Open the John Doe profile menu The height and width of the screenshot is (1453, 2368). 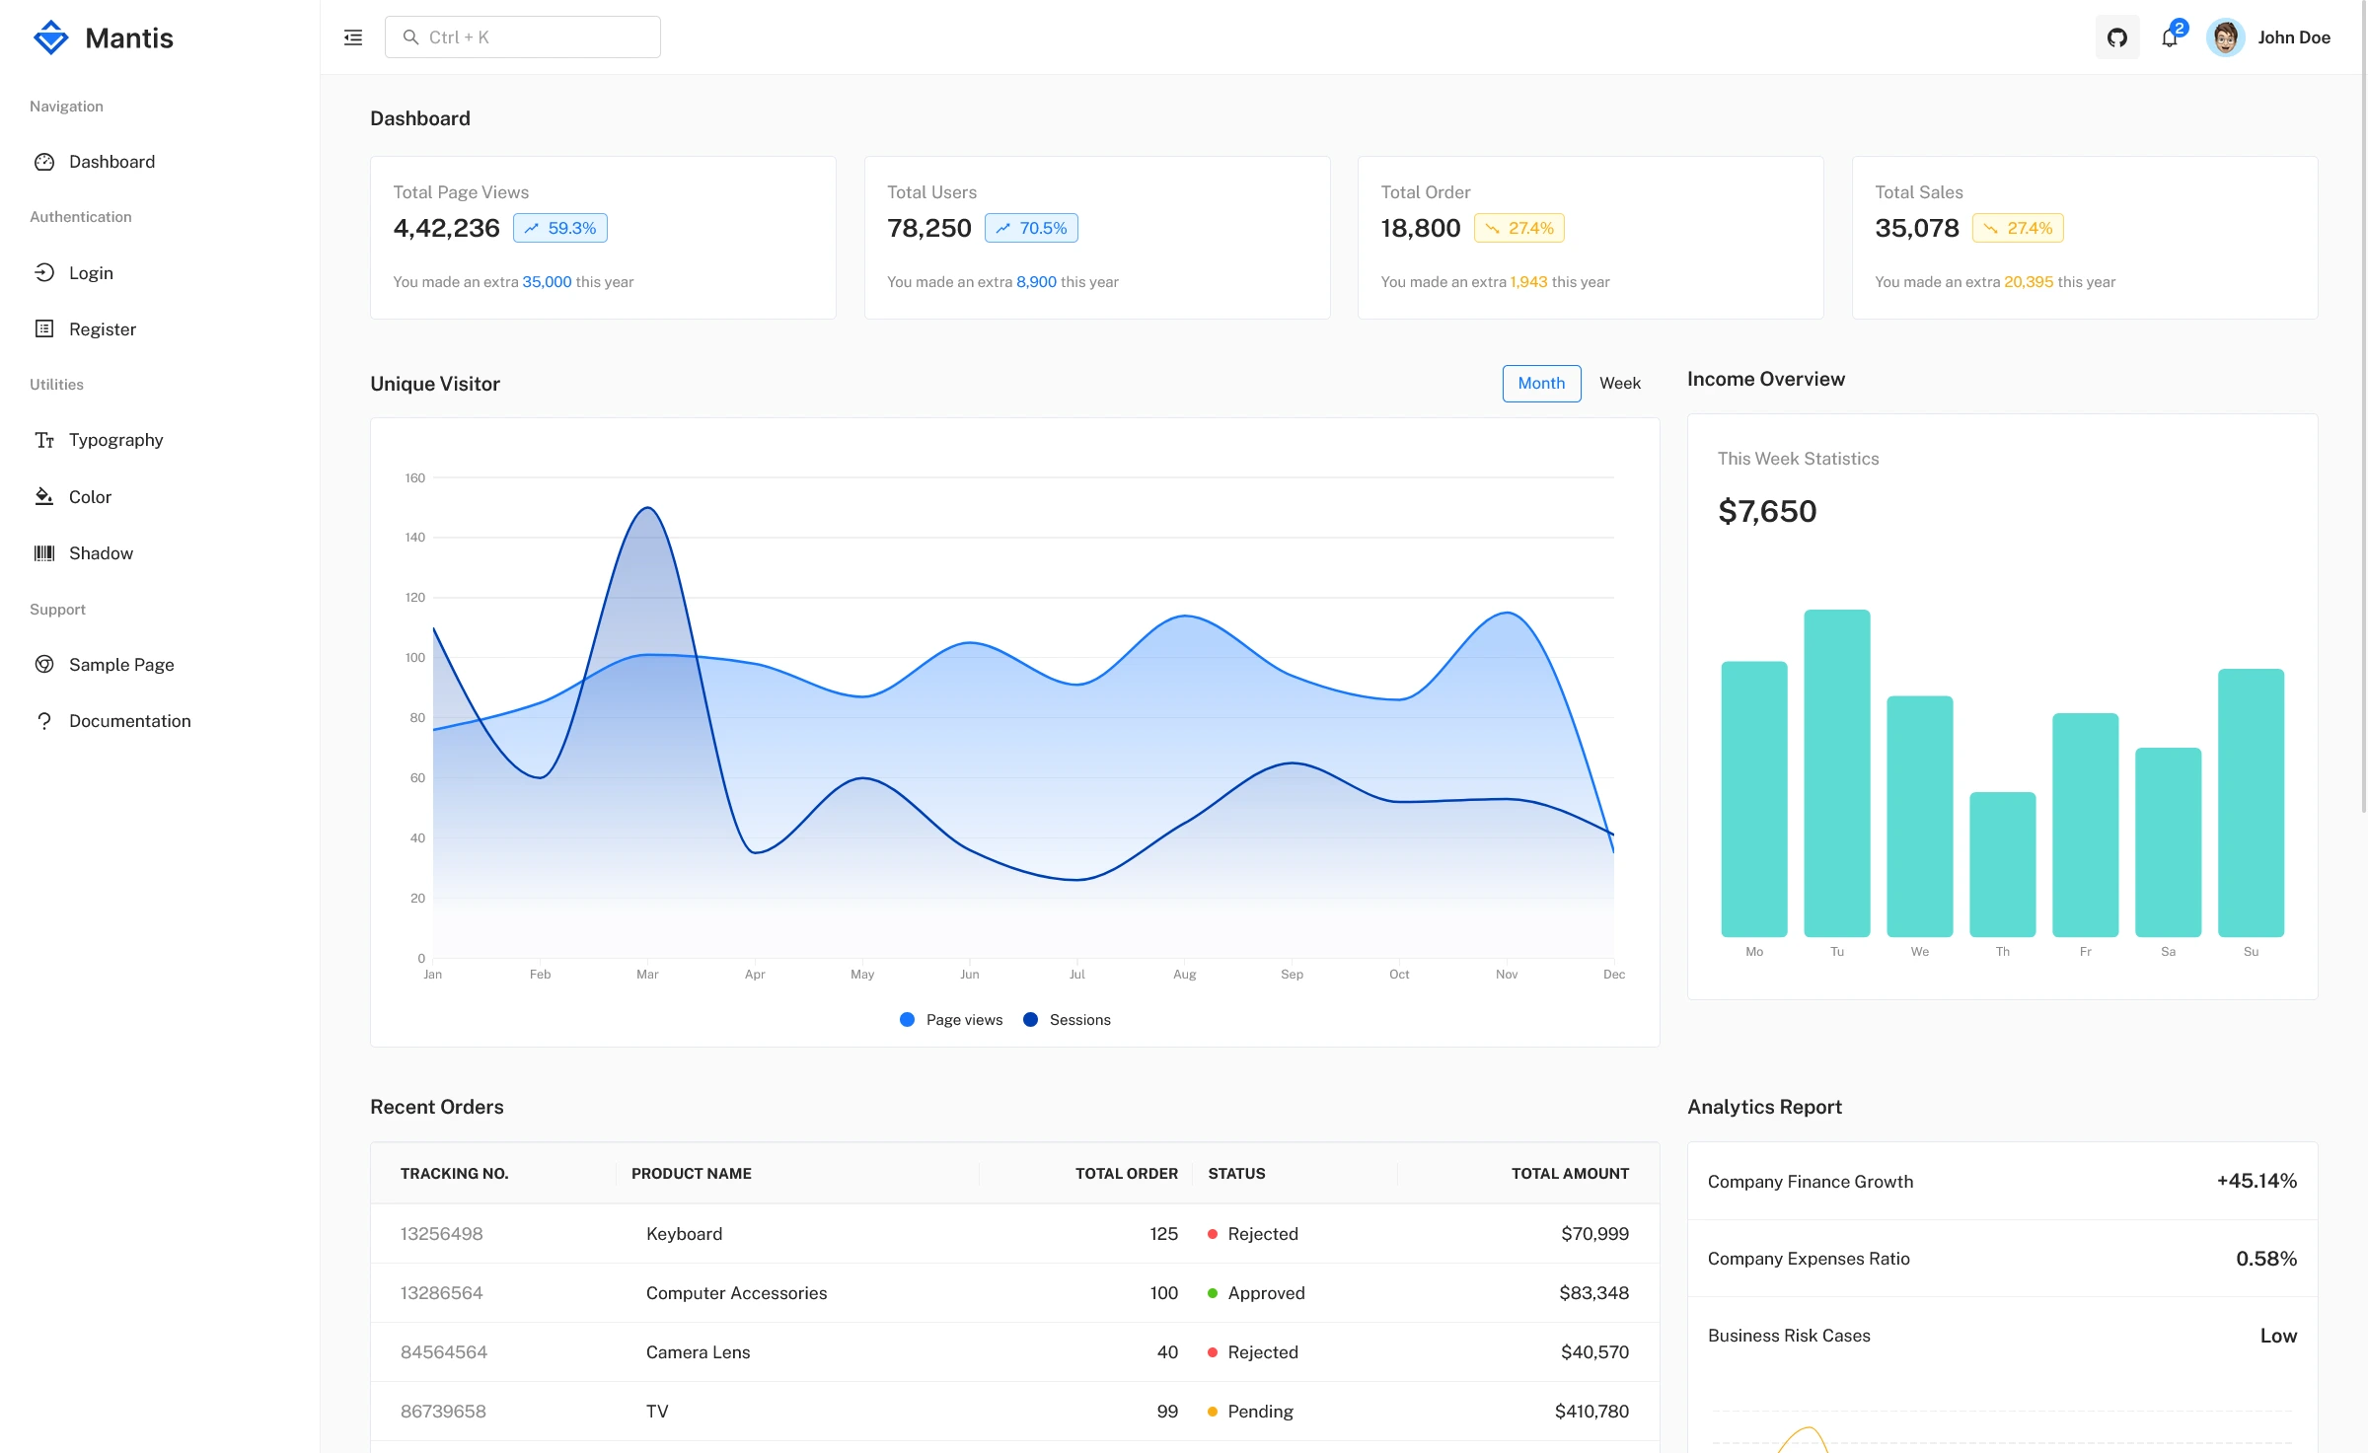click(x=2268, y=36)
